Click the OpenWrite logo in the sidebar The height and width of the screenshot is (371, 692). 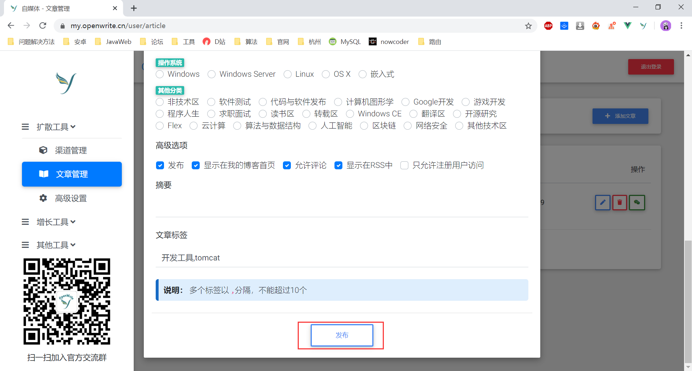pos(65,83)
